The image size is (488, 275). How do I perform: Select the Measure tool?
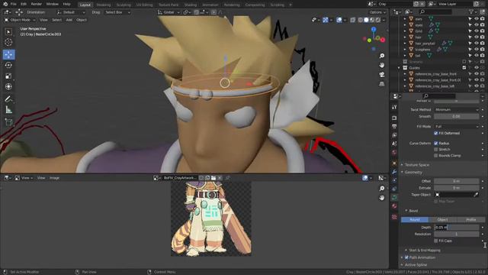tap(8, 110)
